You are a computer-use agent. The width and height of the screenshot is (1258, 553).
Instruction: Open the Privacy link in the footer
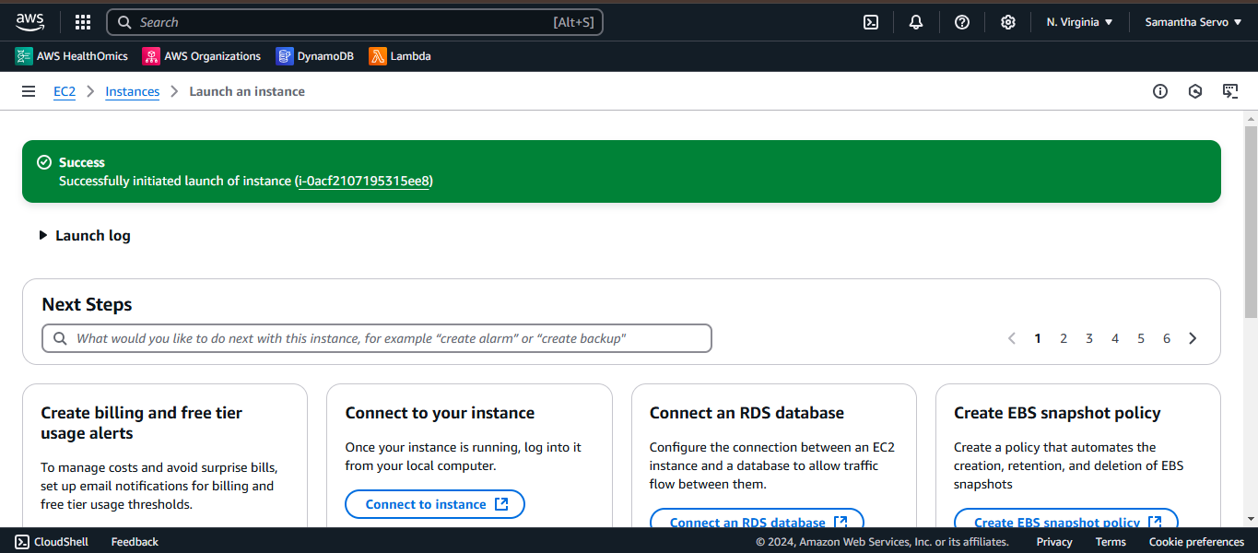tap(1054, 542)
